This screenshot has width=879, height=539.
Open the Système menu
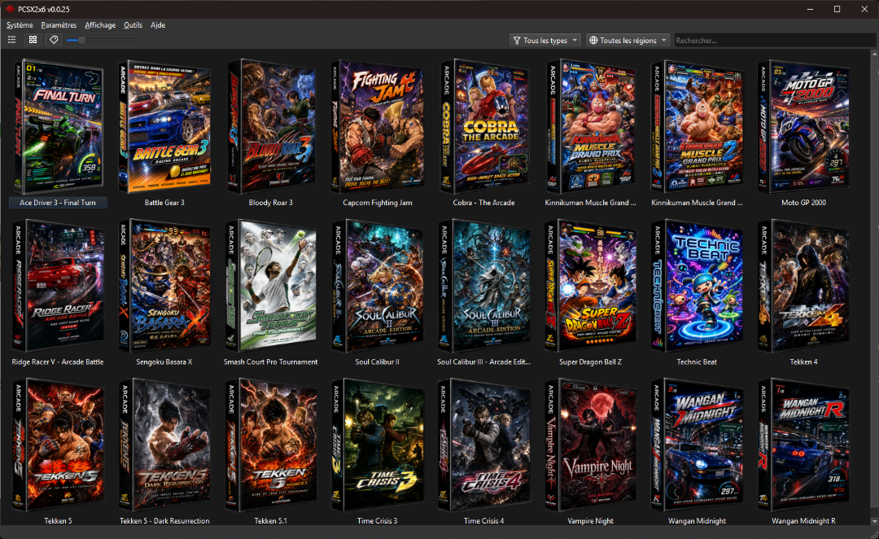(20, 24)
